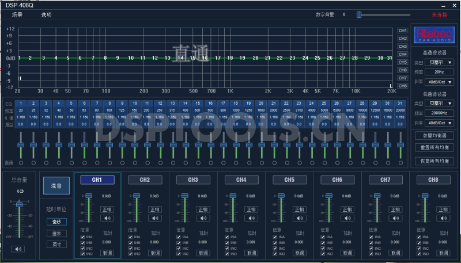Click EQ point 17 on the curve
The image size is (461, 263).
218,58
